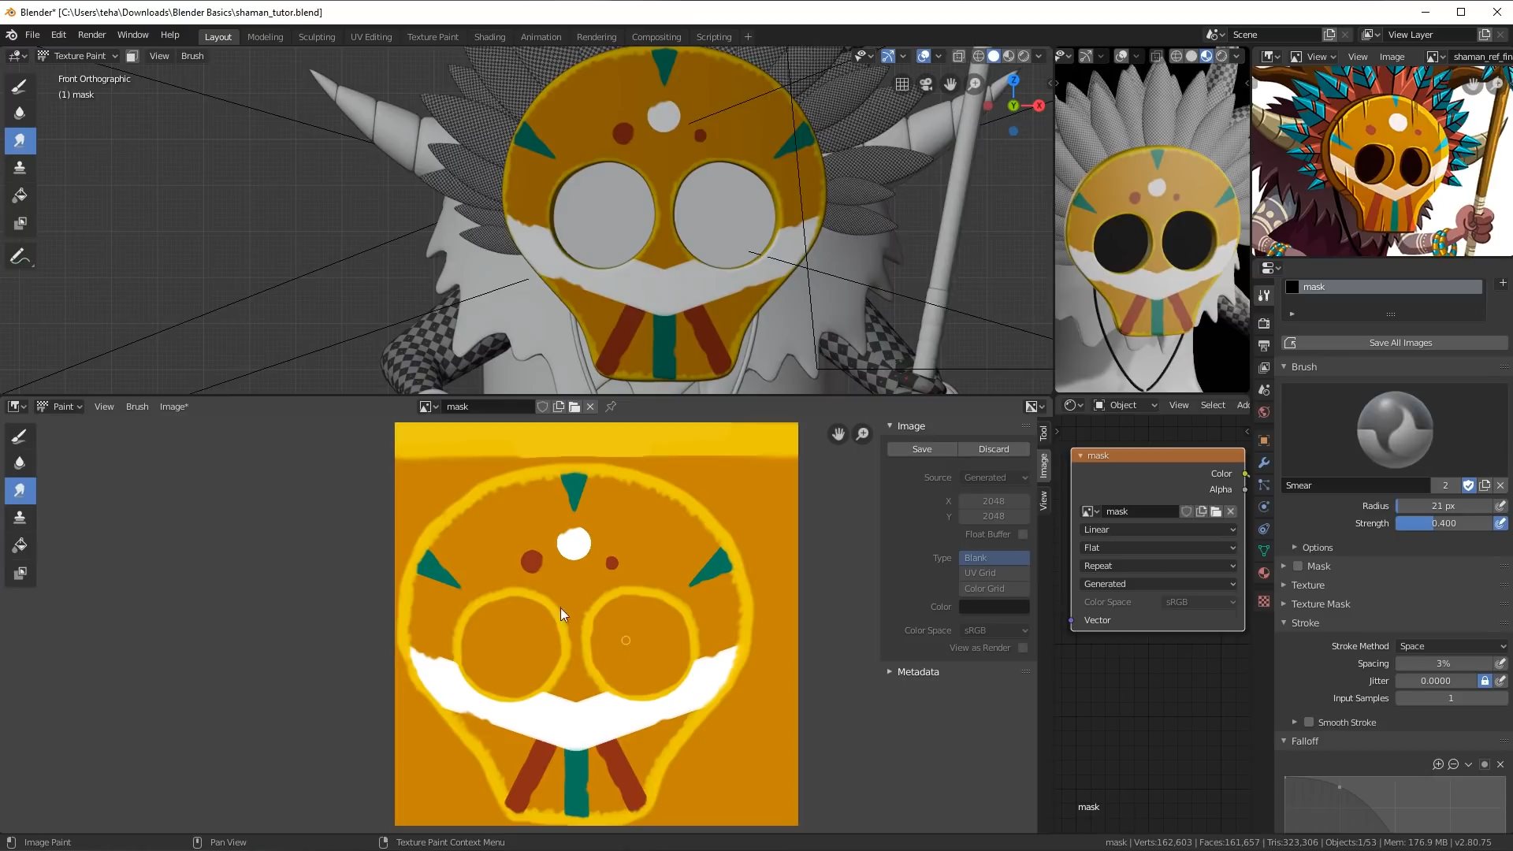Open the Output properties tab
This screenshot has height=851, width=1513.
pos(1264,346)
